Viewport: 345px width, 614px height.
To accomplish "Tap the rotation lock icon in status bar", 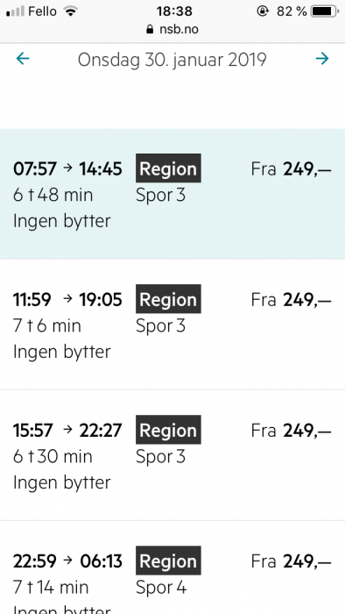I will click(263, 11).
